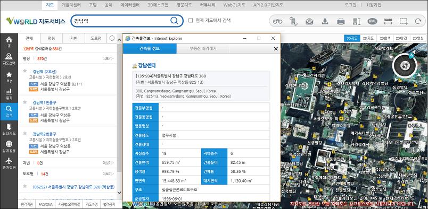428x209 pixels.
Task: Click the ruler distance measurement icon
Action: (x=388, y=21)
